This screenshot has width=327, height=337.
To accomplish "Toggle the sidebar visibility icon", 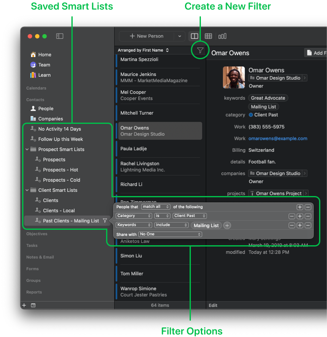I will pyautogui.click(x=60, y=36).
